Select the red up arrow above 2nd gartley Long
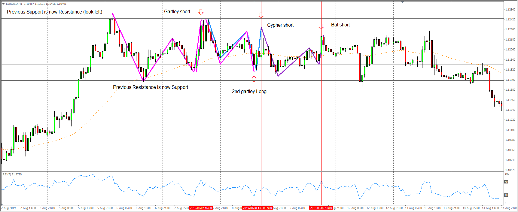This screenshot has width=518, height=212. [x=254, y=79]
